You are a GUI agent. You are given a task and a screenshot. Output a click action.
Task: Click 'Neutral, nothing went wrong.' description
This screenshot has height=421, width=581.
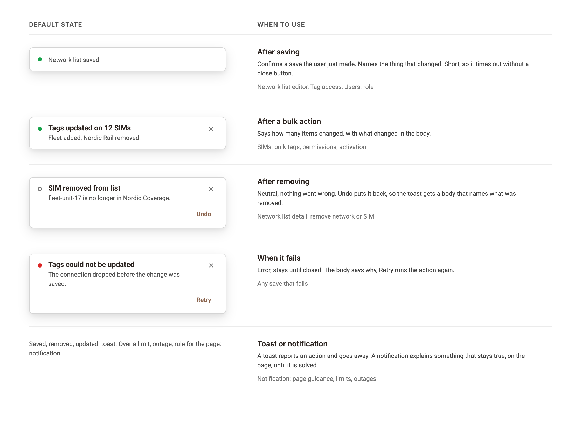coord(386,198)
